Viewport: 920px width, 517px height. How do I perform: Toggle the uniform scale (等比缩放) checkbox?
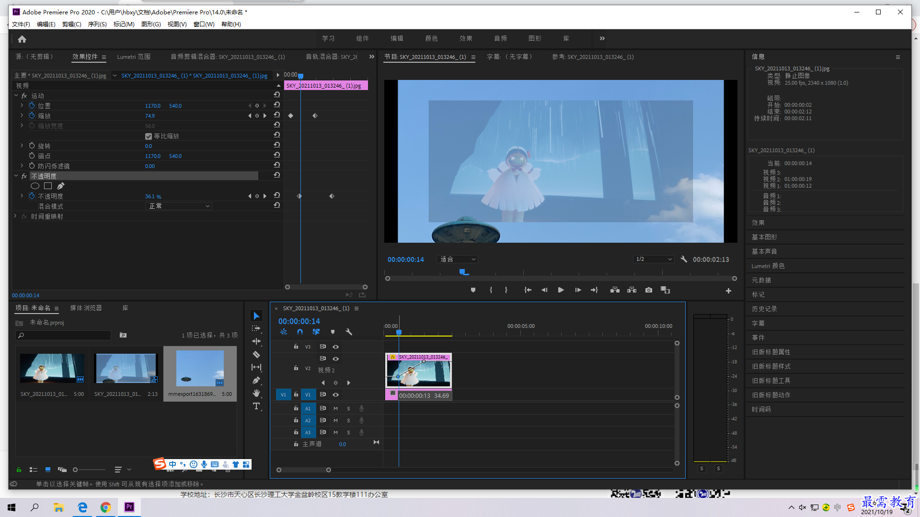coord(149,136)
